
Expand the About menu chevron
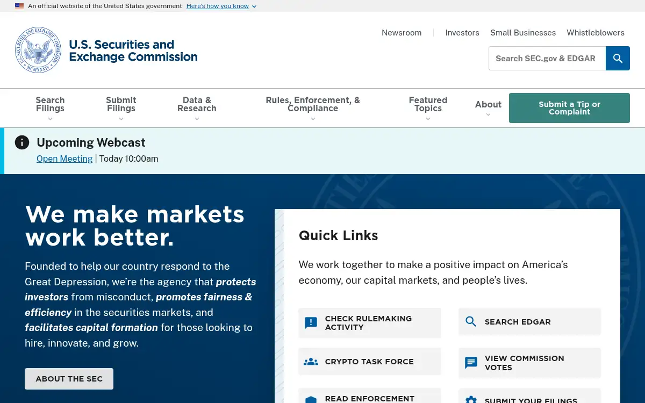pos(488,115)
